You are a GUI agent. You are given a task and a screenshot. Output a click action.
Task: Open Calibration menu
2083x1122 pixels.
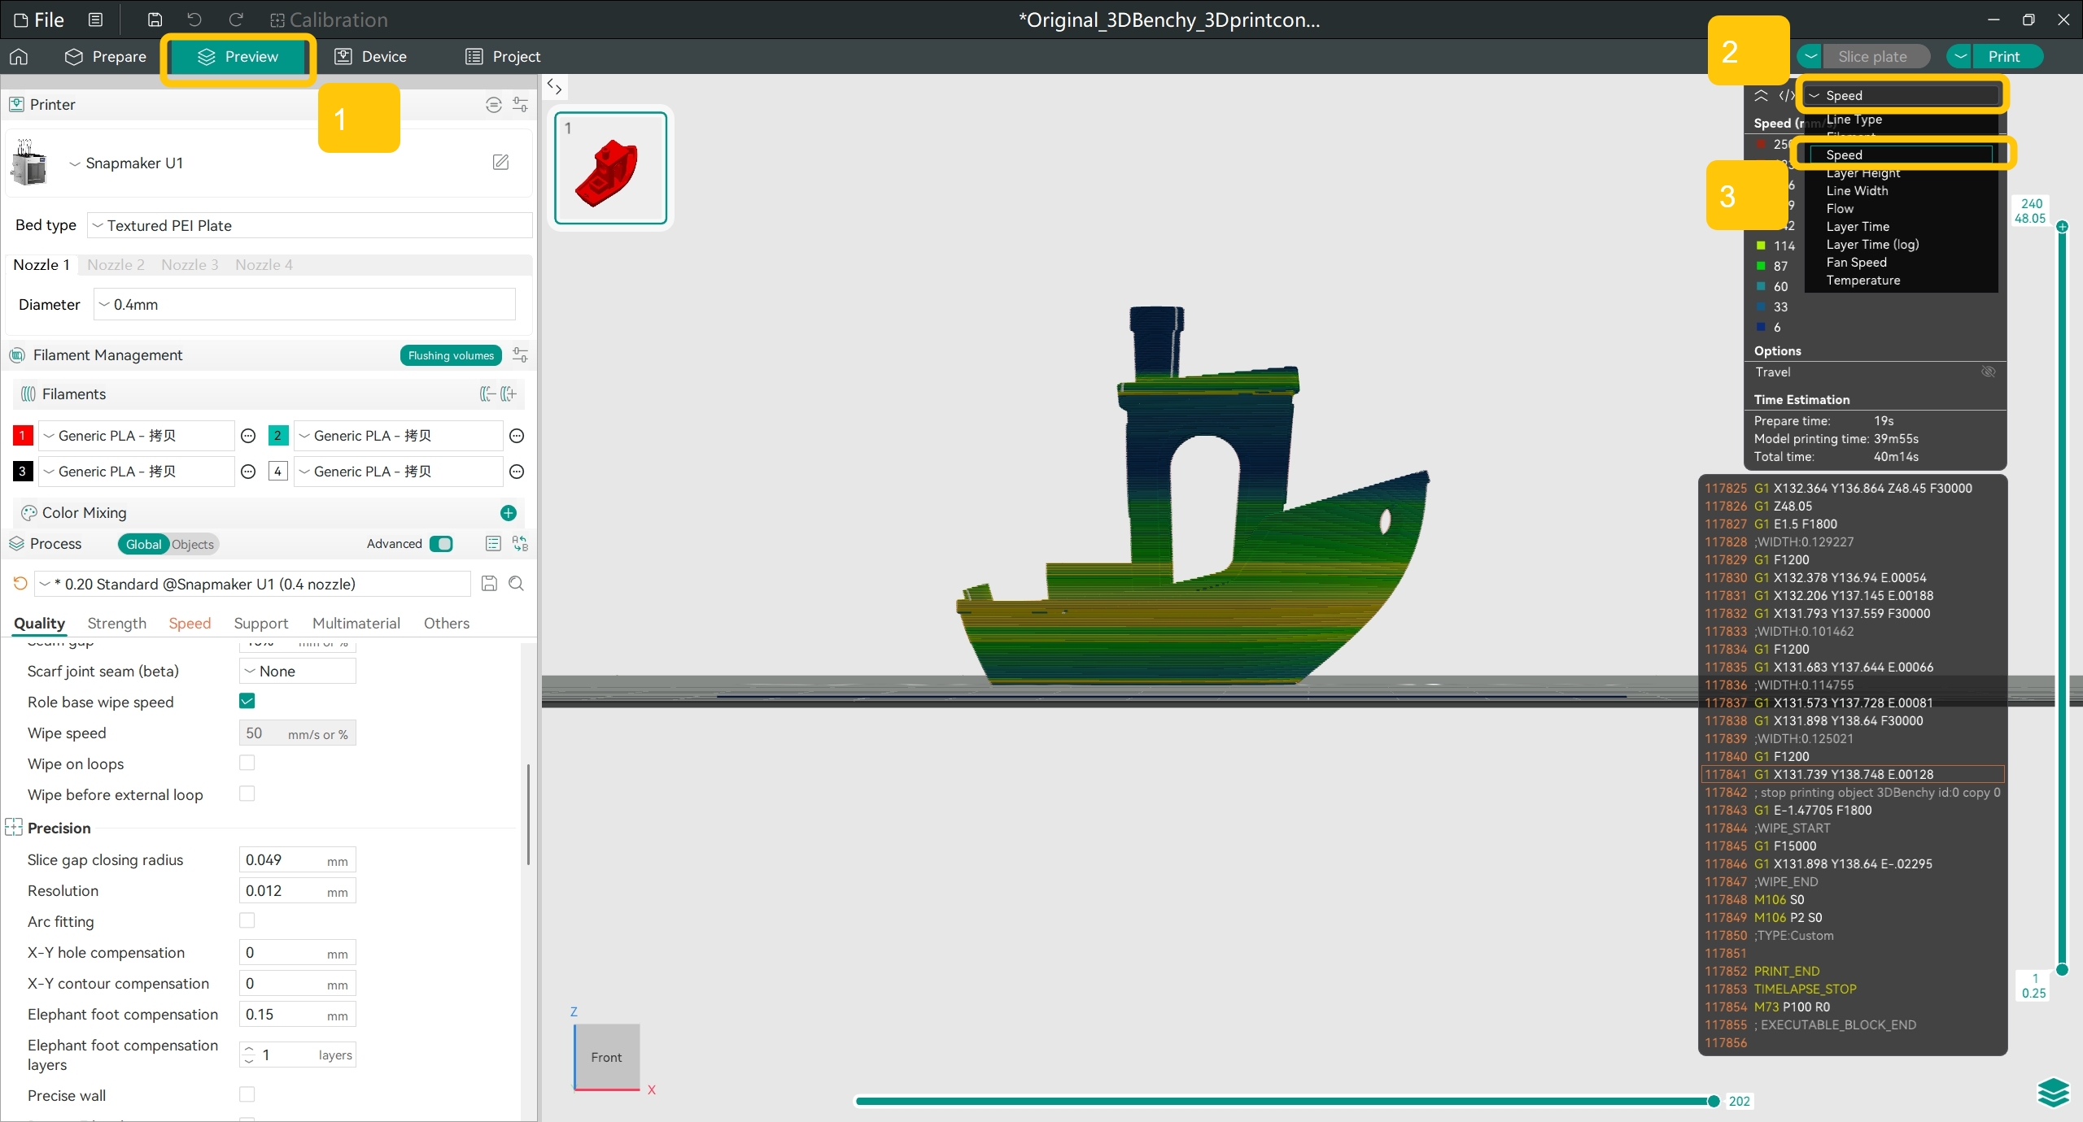pyautogui.click(x=329, y=20)
